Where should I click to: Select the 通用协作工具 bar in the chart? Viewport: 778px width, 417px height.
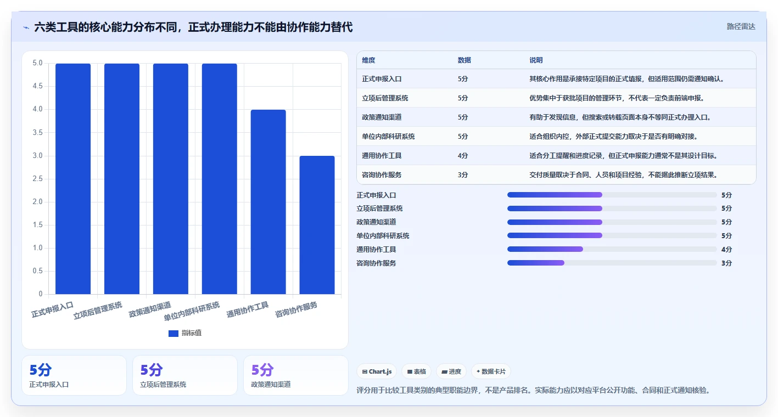pos(268,202)
